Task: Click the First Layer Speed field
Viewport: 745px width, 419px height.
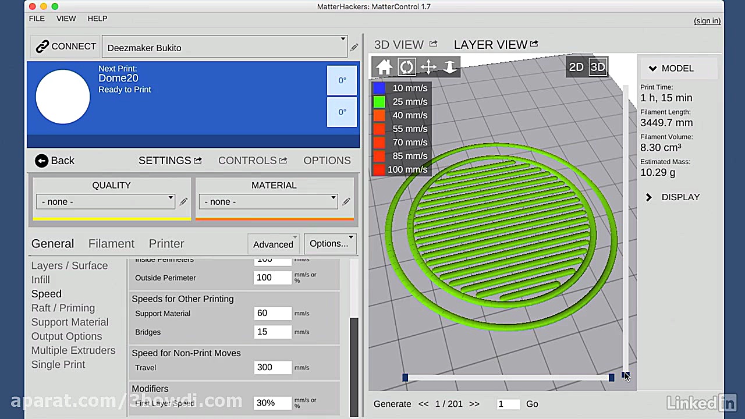Action: 272,403
